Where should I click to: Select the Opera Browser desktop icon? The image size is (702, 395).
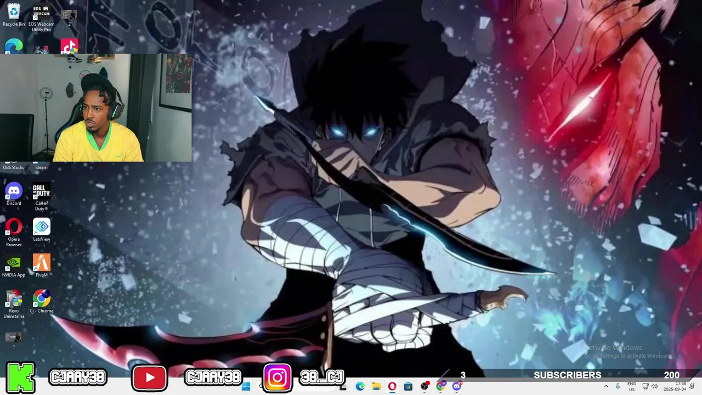(x=14, y=233)
